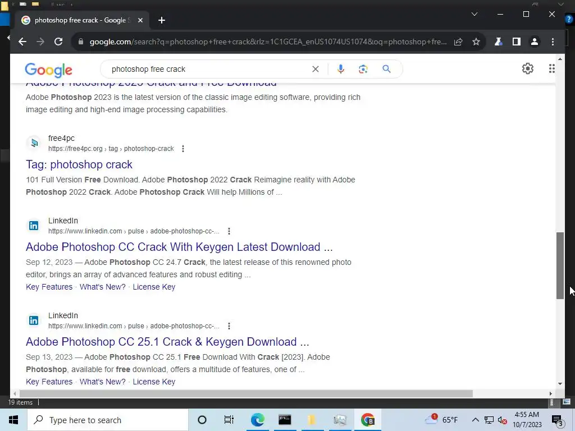Open Chrome three-dot menu
Image resolution: width=575 pixels, height=431 pixels.
[553, 42]
